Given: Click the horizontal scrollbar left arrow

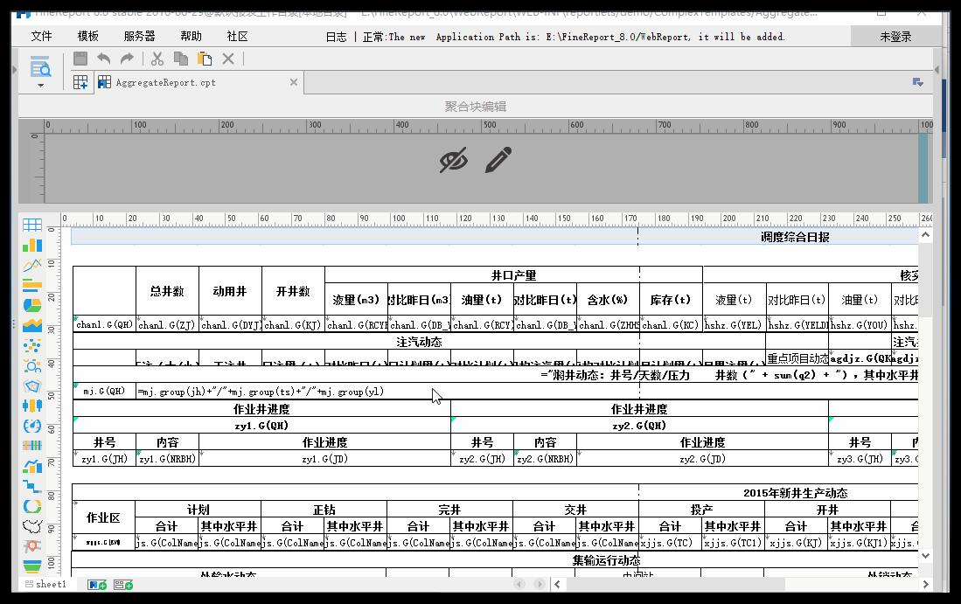Looking at the screenshot, I should [x=557, y=585].
